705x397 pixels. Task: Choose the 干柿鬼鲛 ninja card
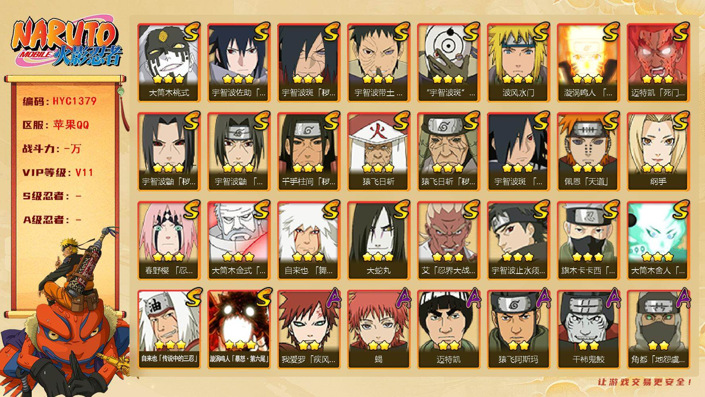pos(588,330)
